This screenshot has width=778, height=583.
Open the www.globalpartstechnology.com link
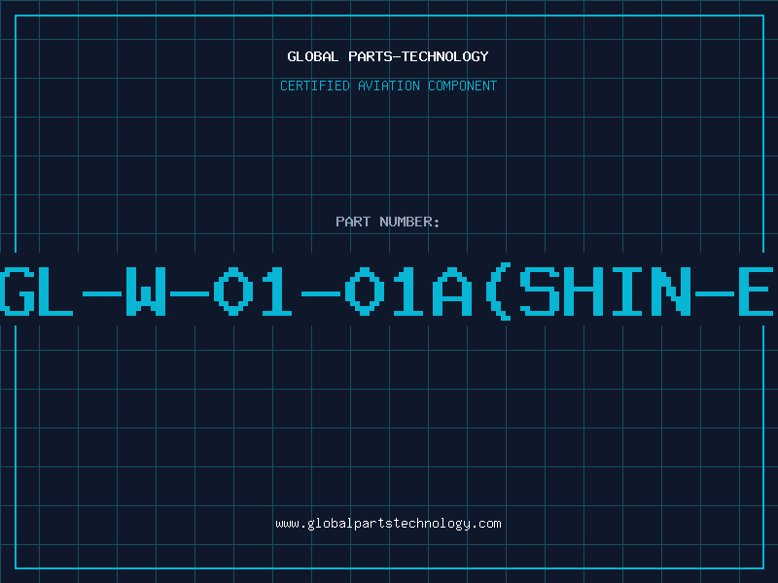pos(388,524)
